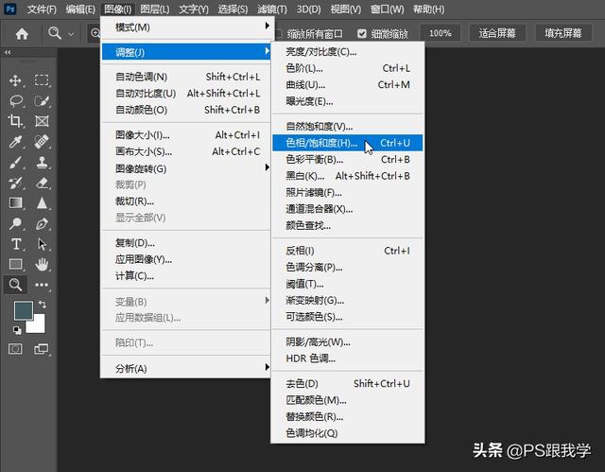Open the 图层(L) menu
605x472 pixels.
[x=155, y=9]
